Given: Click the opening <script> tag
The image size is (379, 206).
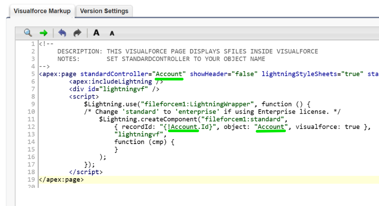Looking at the screenshot, I should pyautogui.click(x=84, y=97).
